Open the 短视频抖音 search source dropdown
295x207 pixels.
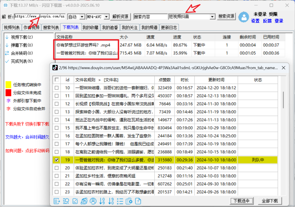[x=213, y=16]
